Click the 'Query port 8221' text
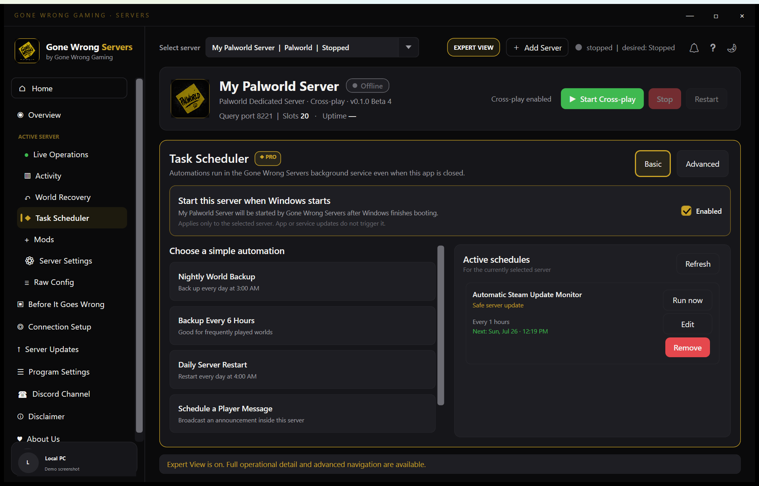 [245, 116]
